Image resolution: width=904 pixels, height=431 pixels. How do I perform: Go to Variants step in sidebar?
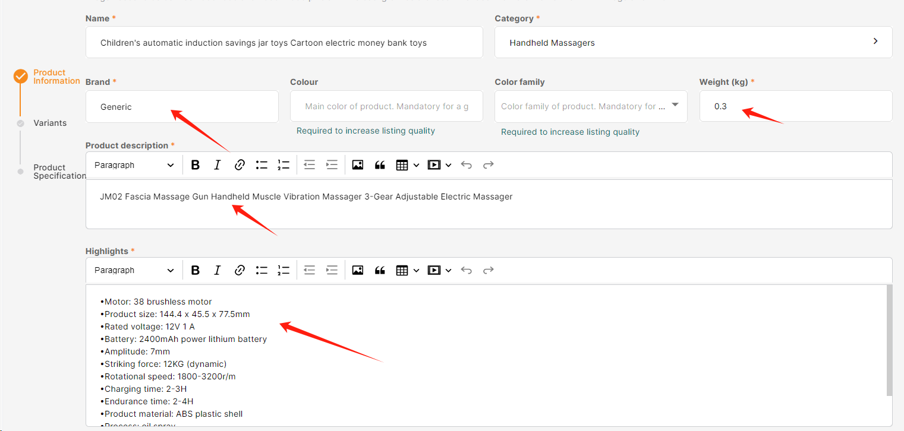[50, 123]
